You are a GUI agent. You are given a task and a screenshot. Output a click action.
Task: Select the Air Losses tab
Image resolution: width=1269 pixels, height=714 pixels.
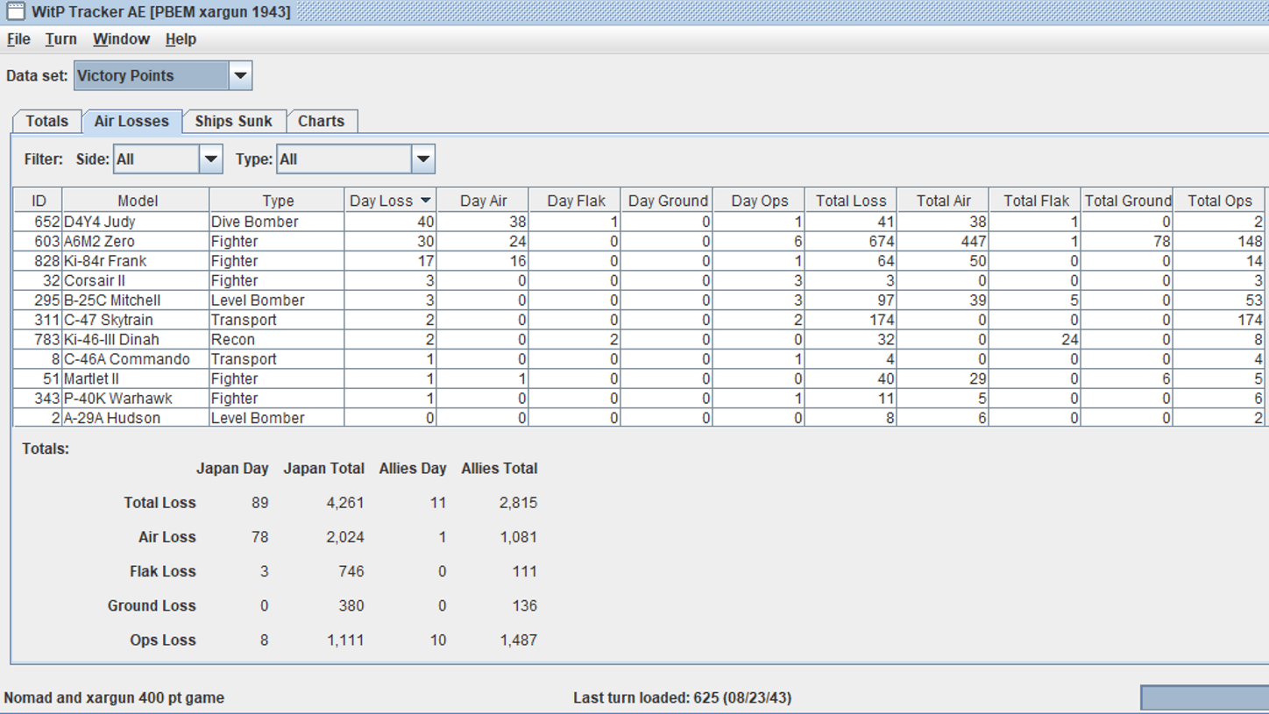pos(131,121)
